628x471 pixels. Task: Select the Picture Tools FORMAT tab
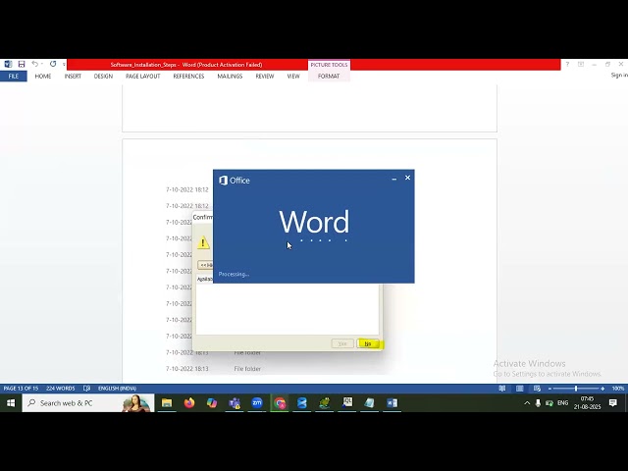(329, 77)
